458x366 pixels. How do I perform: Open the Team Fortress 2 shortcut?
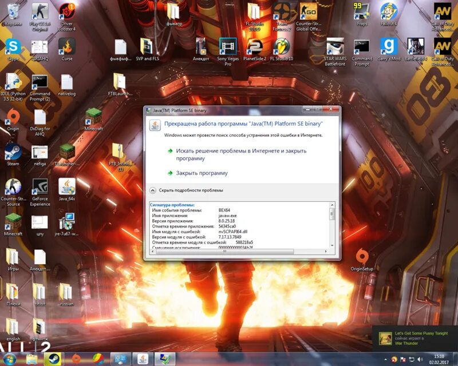coord(282,17)
